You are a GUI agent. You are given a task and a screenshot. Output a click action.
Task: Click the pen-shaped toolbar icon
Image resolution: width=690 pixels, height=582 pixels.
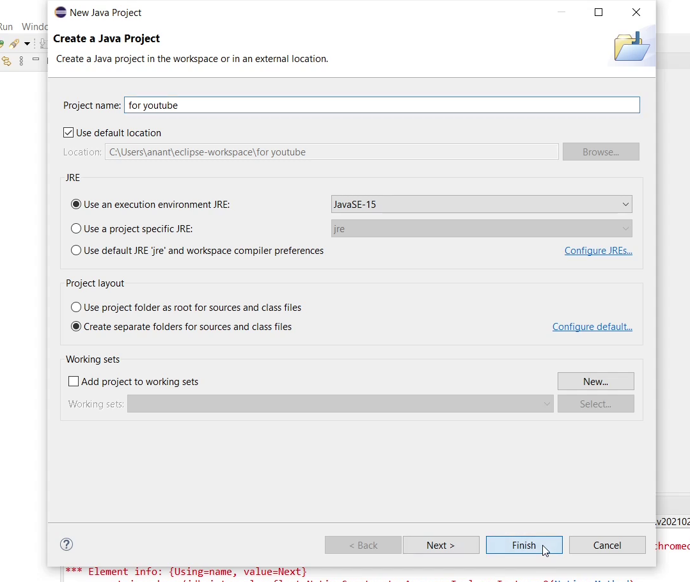point(14,43)
